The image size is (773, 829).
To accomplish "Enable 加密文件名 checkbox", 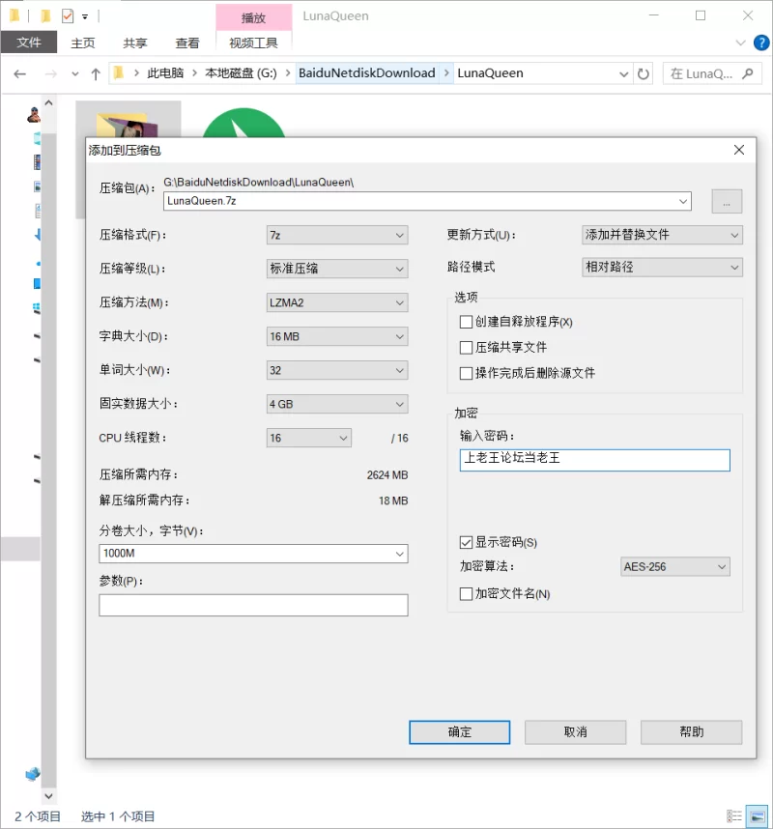I will tap(467, 594).
